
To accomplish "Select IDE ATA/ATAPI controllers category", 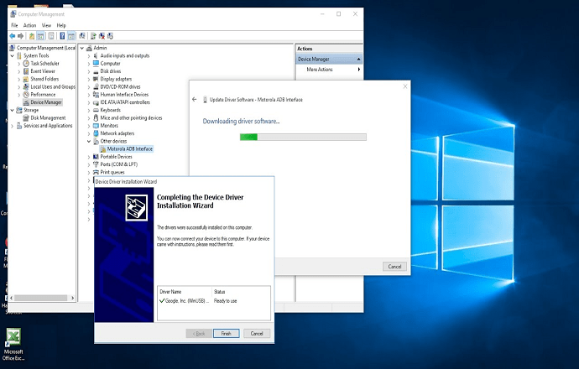I will pyautogui.click(x=125, y=102).
